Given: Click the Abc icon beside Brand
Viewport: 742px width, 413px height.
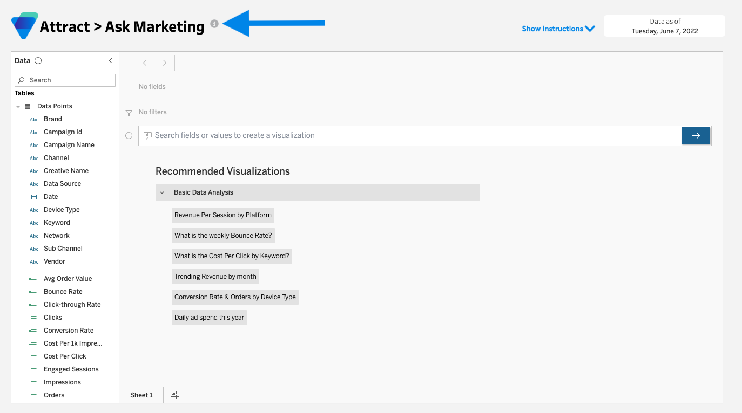Looking at the screenshot, I should pyautogui.click(x=34, y=120).
